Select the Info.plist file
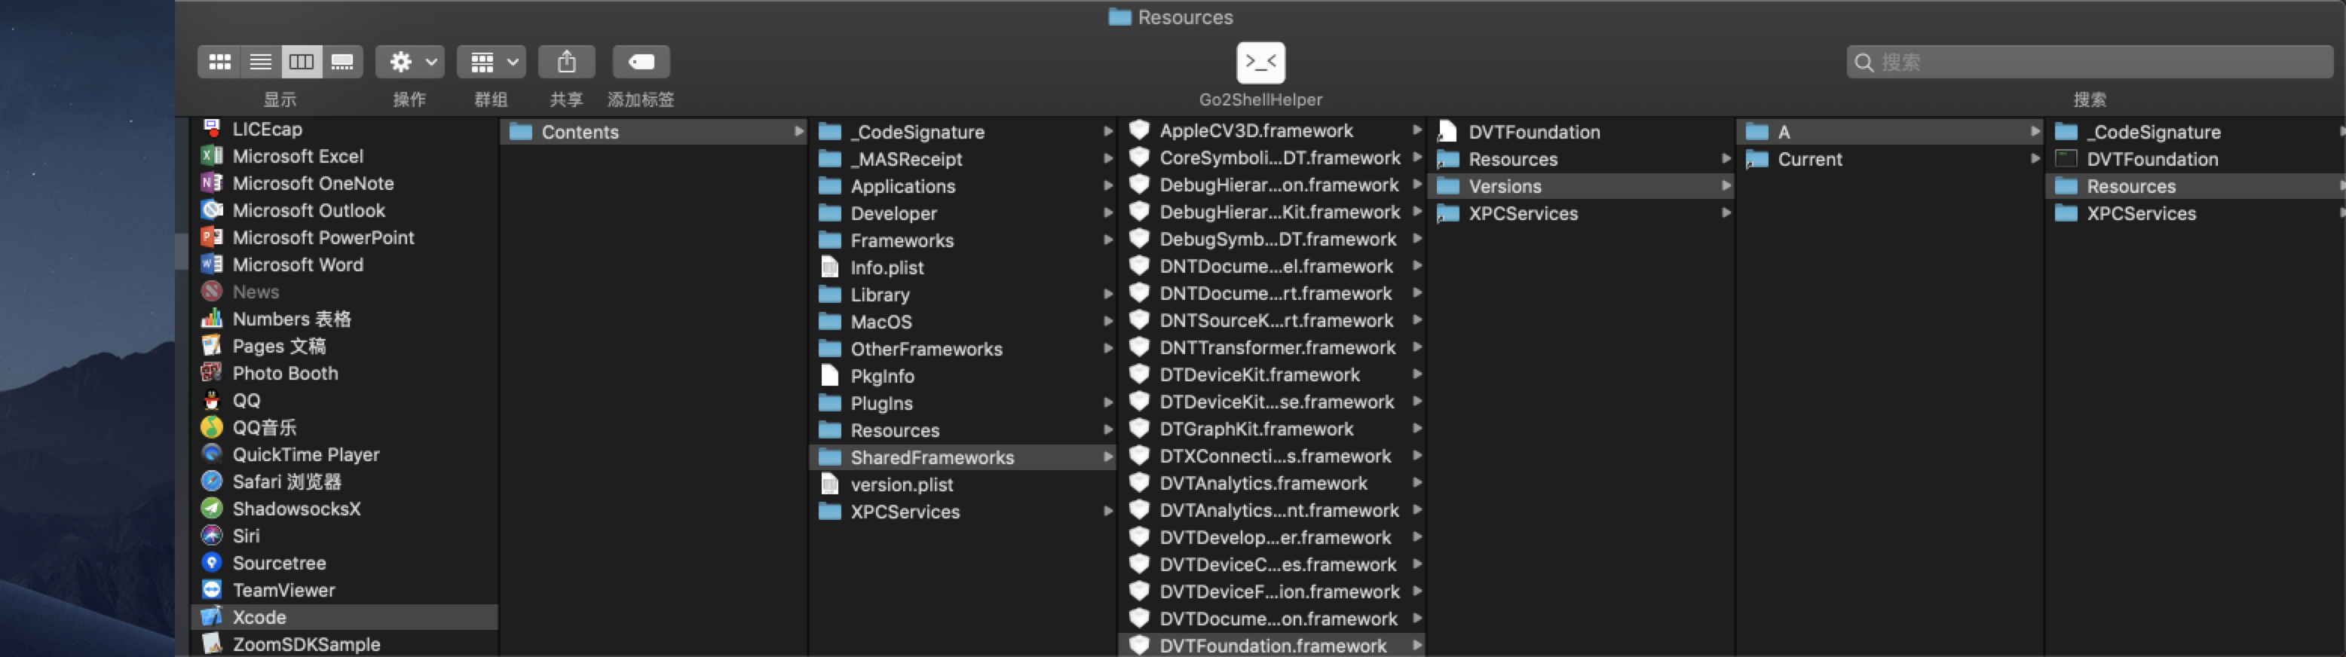Image resolution: width=2346 pixels, height=657 pixels. (963, 267)
